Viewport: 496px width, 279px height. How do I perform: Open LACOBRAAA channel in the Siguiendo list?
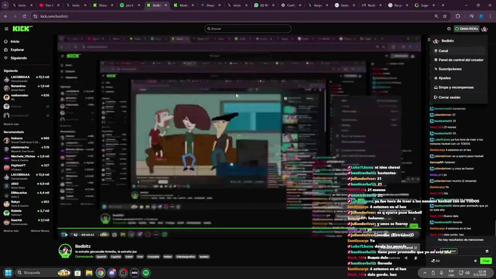(x=26, y=79)
